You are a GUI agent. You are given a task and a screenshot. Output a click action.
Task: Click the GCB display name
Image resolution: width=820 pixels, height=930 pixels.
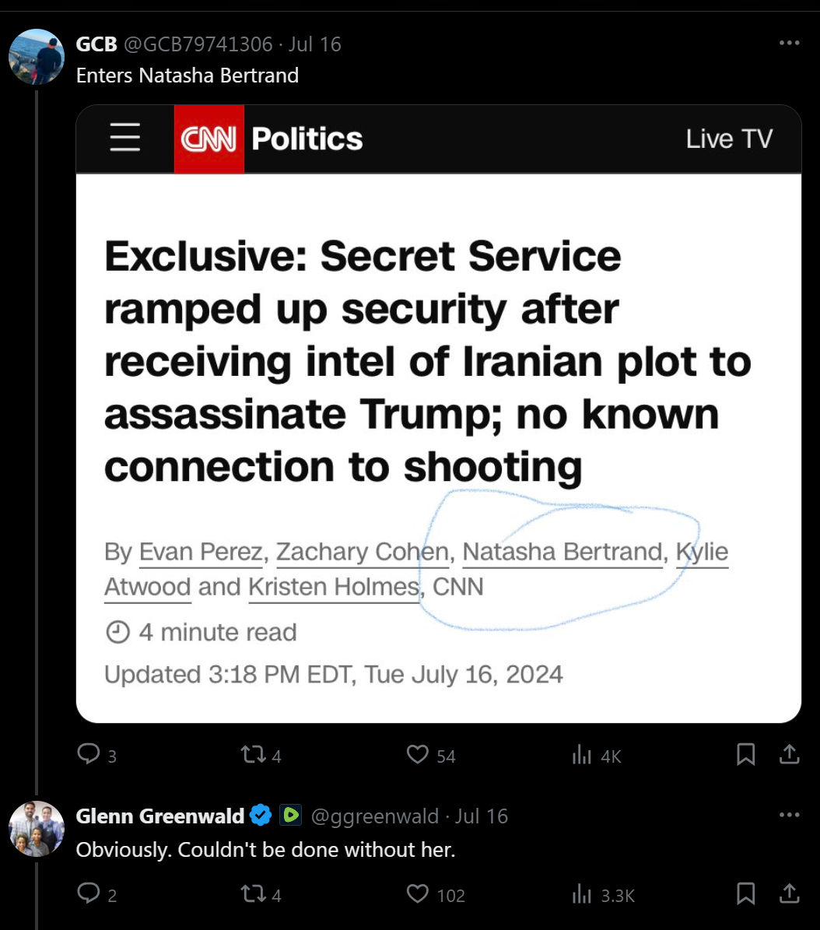pos(96,44)
